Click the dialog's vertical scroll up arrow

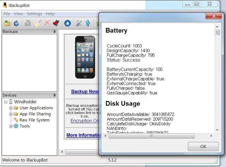(217, 27)
